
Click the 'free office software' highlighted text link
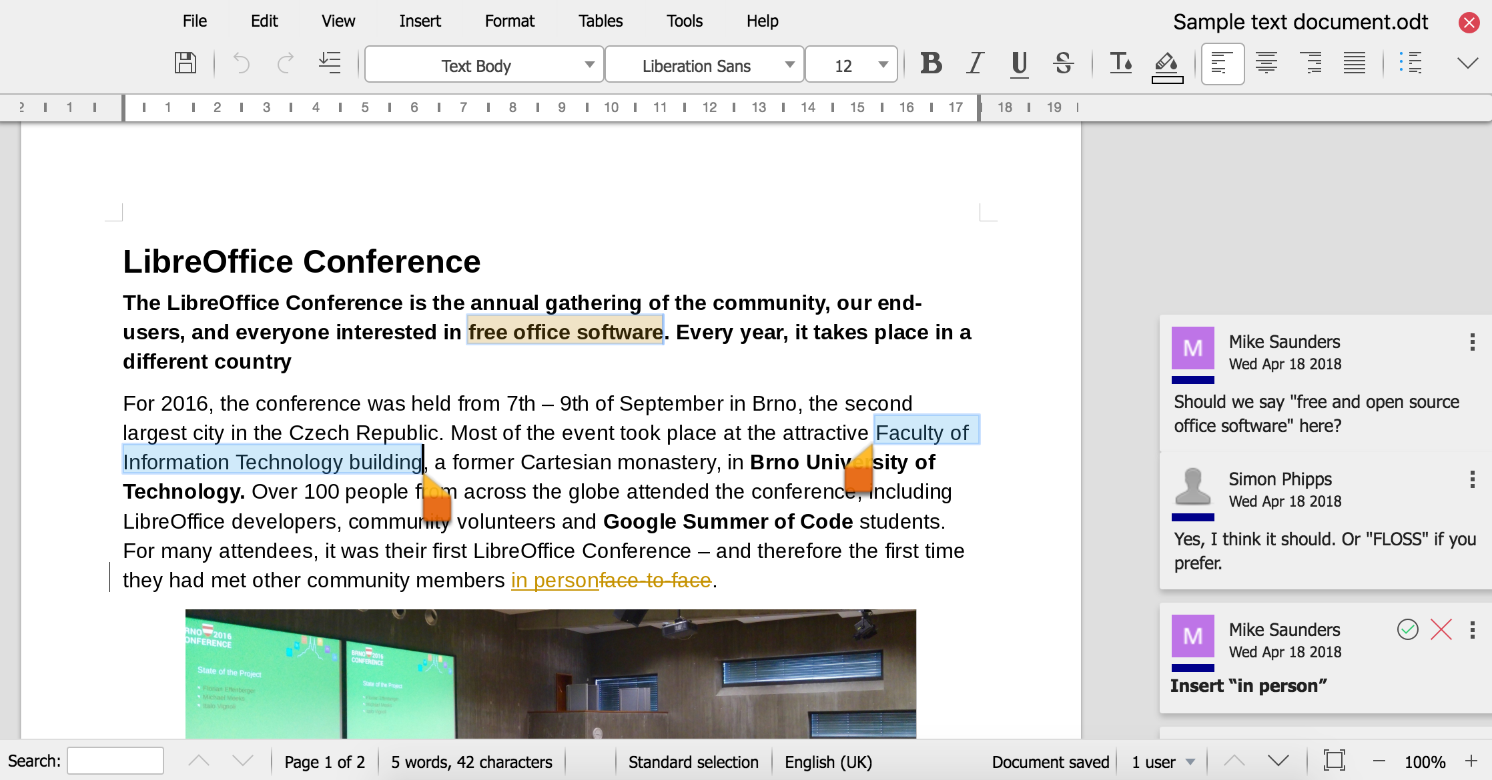565,332
